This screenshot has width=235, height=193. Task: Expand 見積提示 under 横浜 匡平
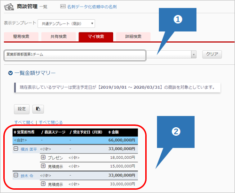point(43,166)
